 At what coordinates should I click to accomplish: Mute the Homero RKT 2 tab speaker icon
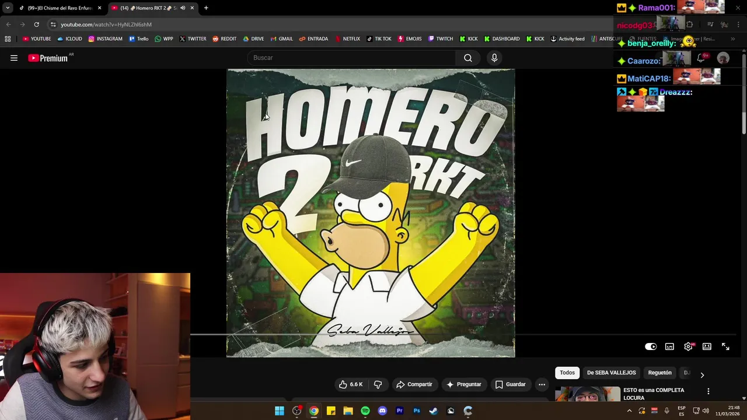183,8
